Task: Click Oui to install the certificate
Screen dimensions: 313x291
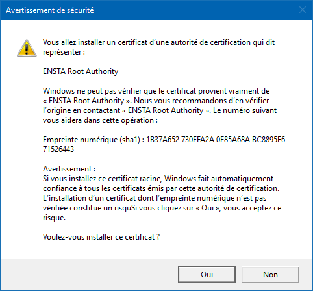Action: 207,275
